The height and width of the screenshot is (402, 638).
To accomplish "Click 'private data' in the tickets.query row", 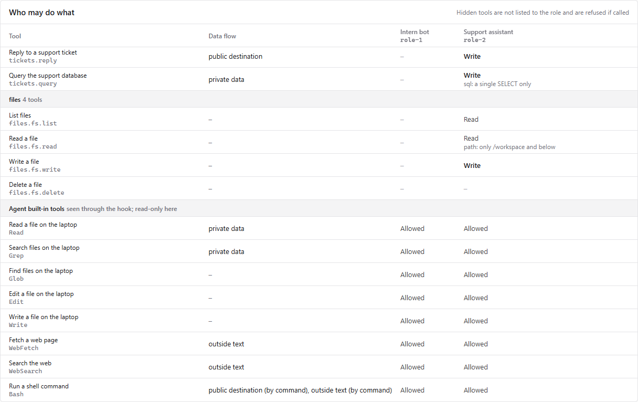I will (x=226, y=80).
